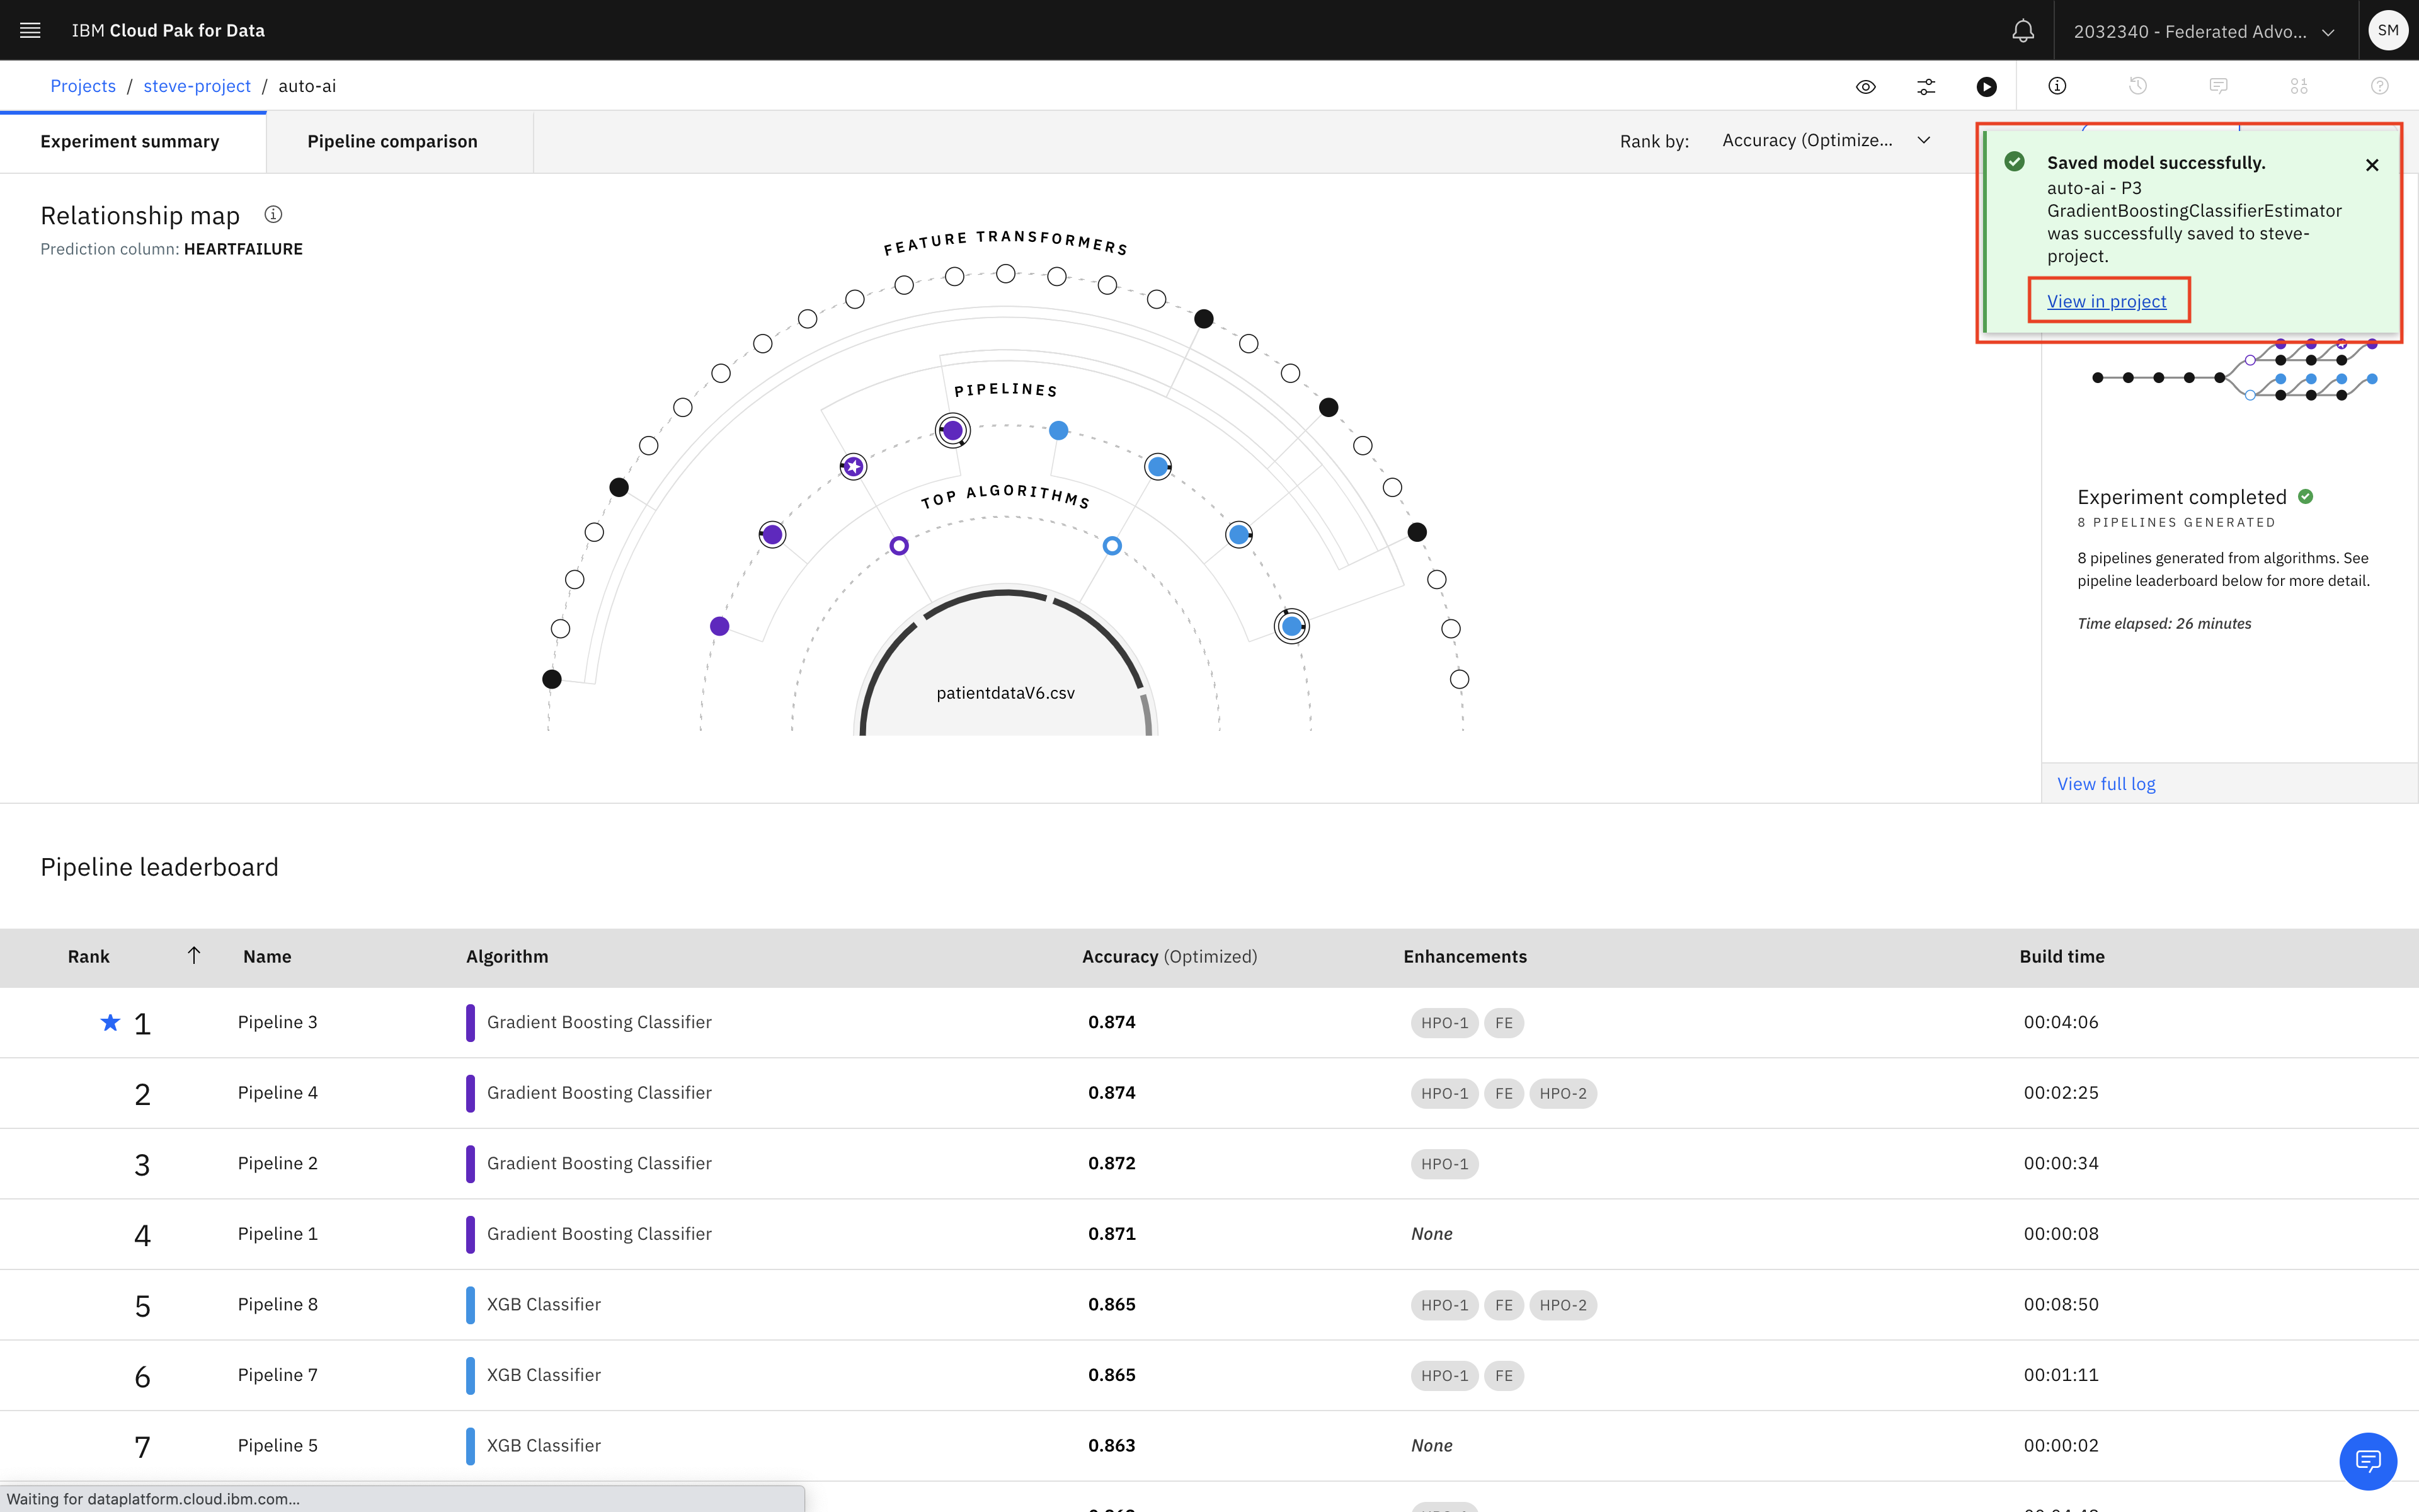Click the notifications bell icon
Image resolution: width=2419 pixels, height=1512 pixels.
tap(2022, 31)
